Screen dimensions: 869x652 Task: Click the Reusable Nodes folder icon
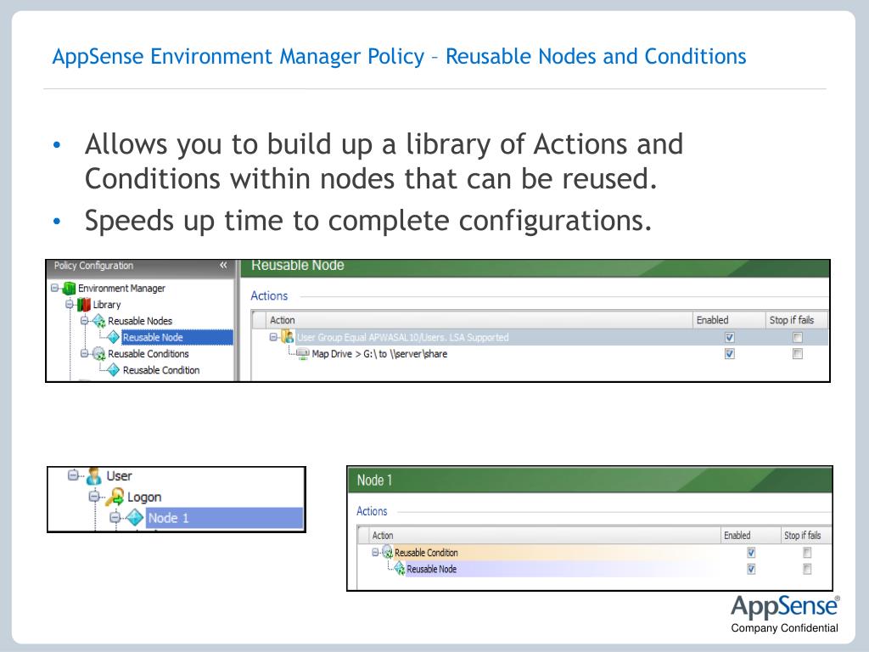tap(98, 321)
